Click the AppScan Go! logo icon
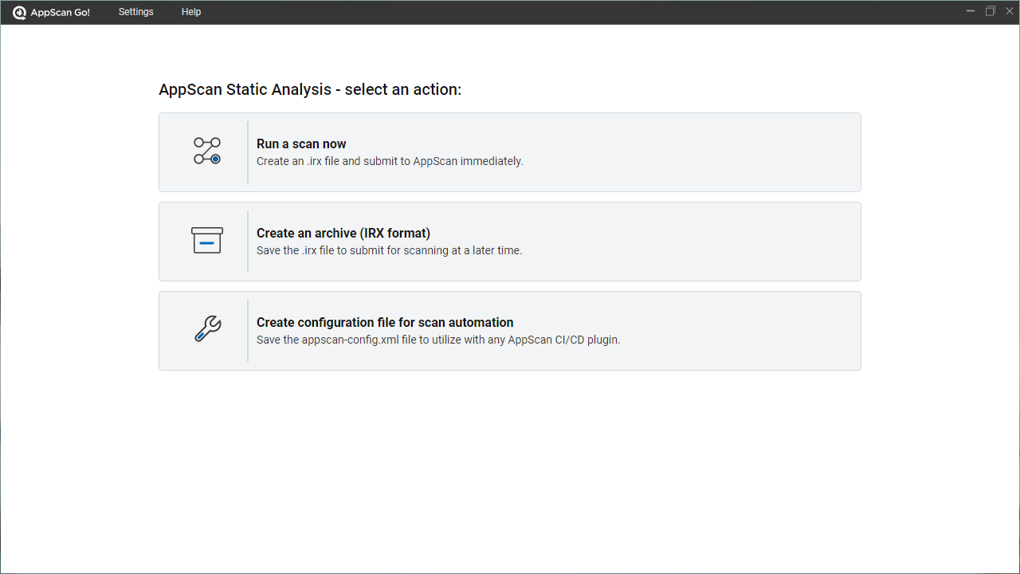This screenshot has width=1020, height=574. pyautogui.click(x=20, y=13)
